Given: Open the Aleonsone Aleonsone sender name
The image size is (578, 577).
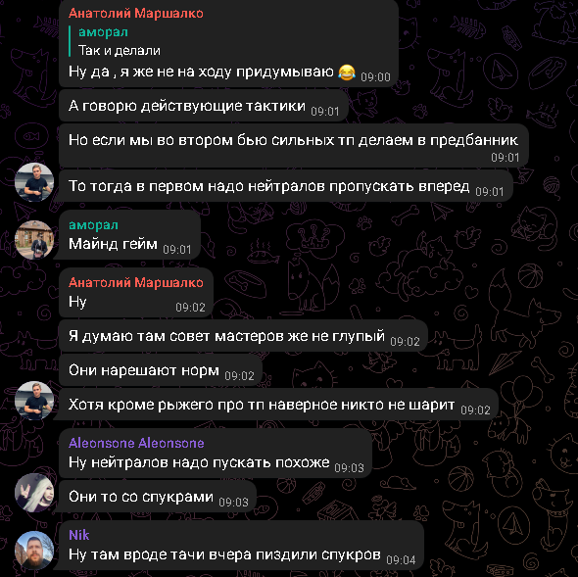Looking at the screenshot, I should (x=136, y=443).
